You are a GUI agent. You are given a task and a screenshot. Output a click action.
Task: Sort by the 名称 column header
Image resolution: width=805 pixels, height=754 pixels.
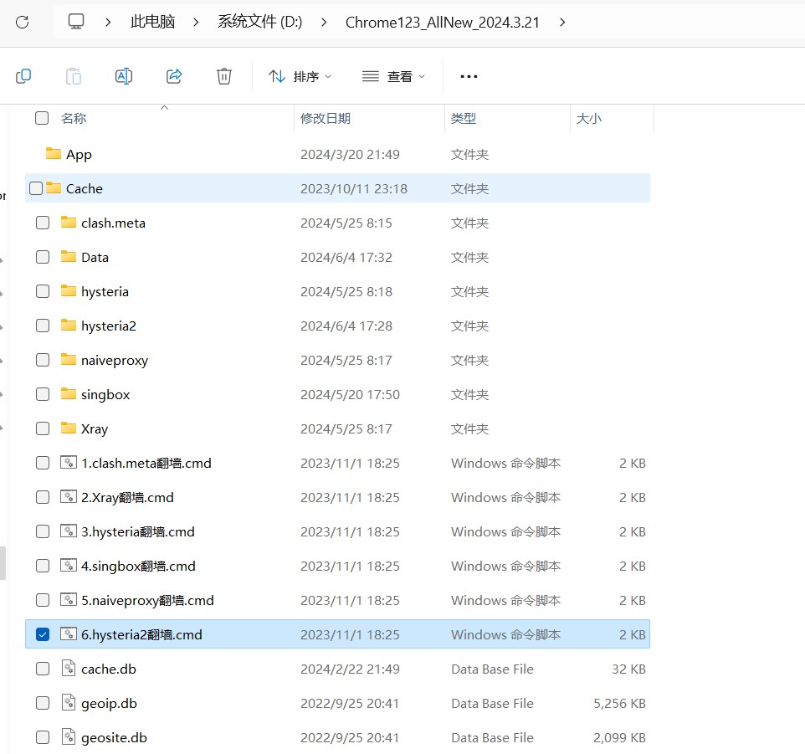point(73,119)
